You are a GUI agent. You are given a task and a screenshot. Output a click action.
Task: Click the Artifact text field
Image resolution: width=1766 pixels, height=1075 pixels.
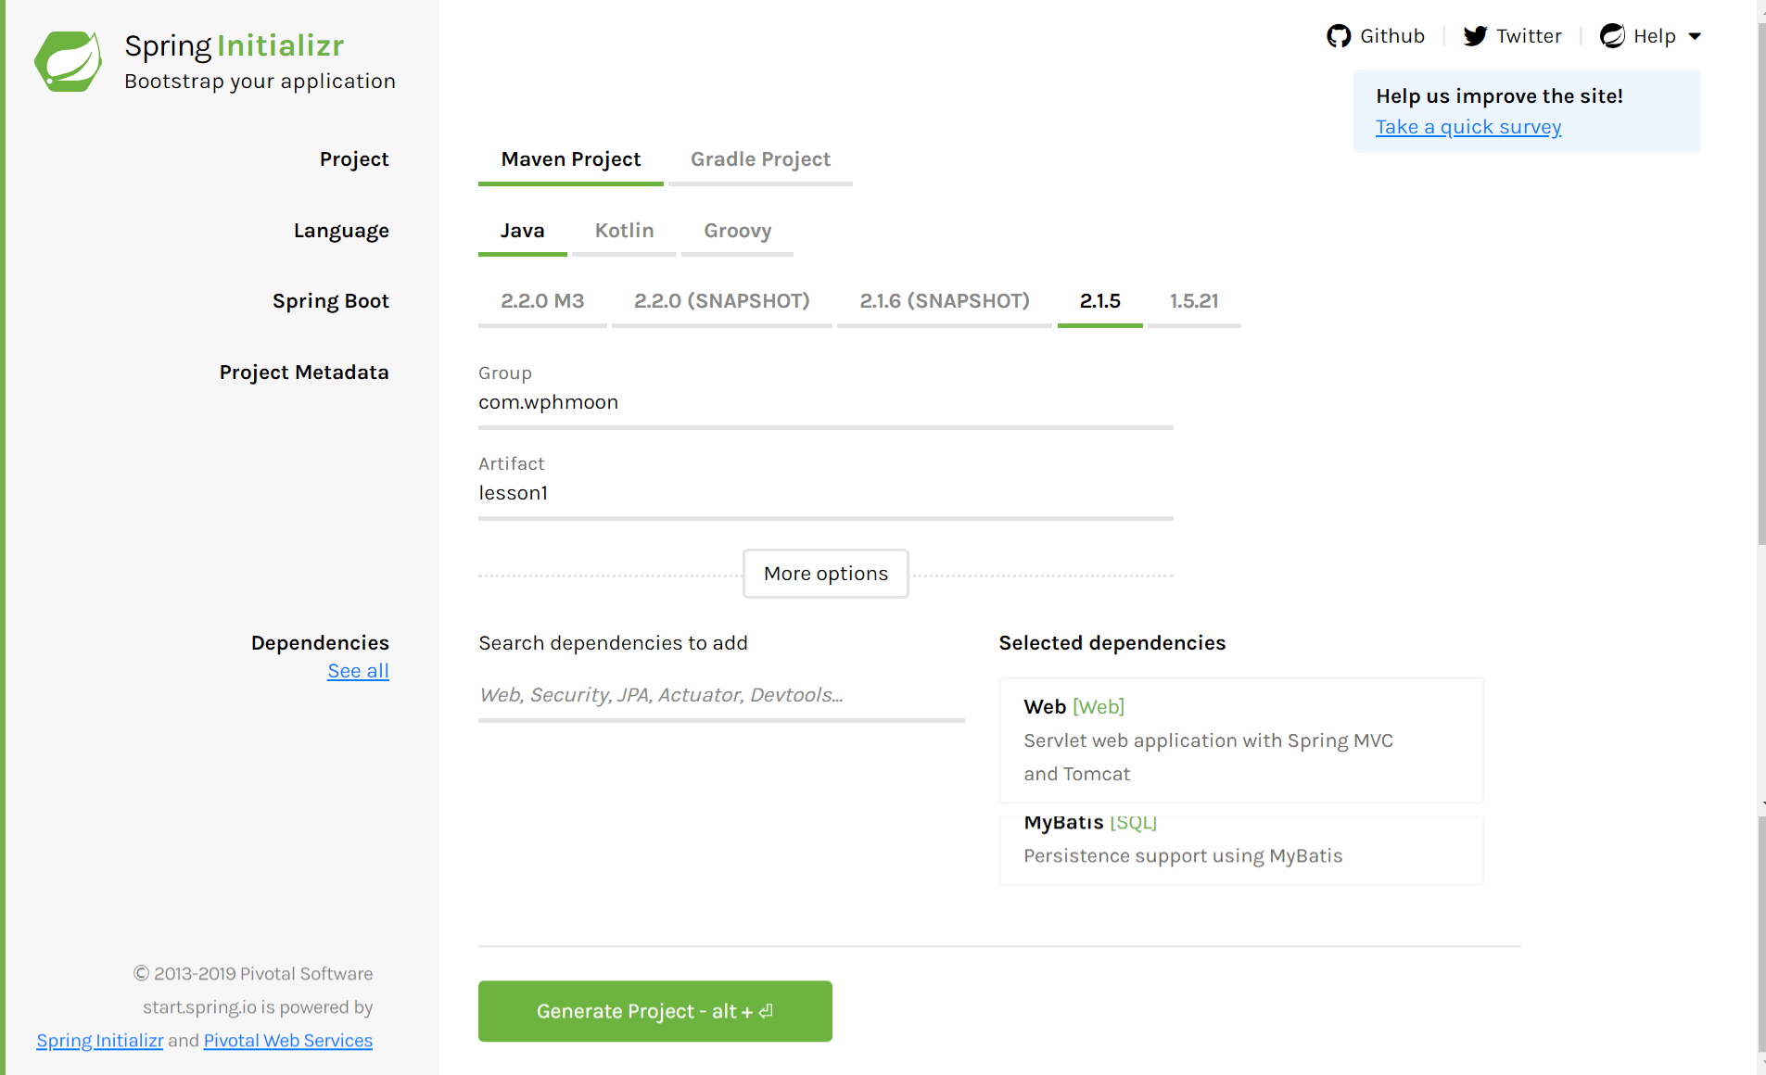825,493
